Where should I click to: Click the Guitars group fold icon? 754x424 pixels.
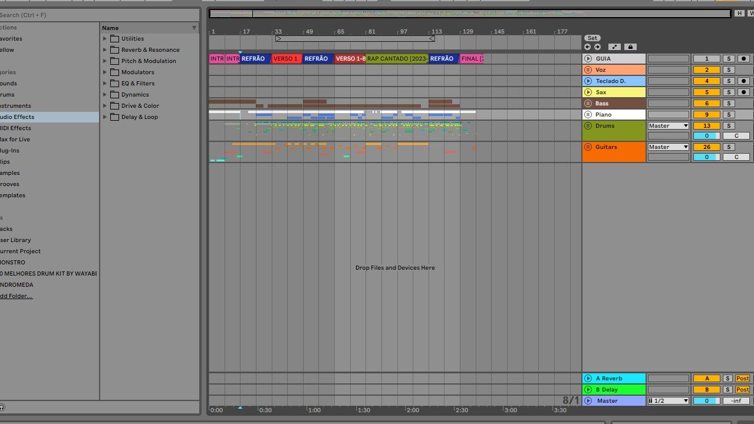[x=588, y=147]
